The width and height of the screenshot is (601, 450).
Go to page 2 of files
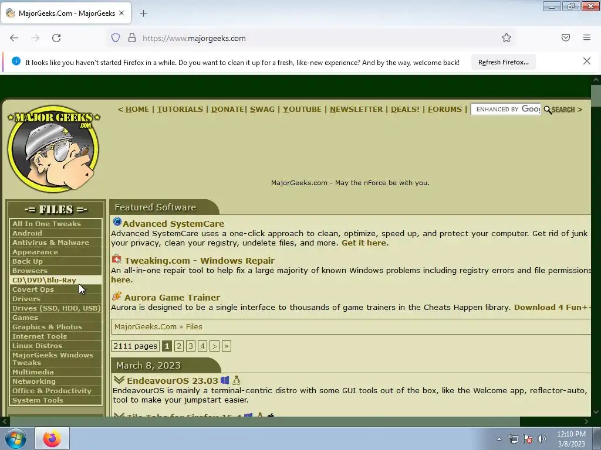click(178, 346)
